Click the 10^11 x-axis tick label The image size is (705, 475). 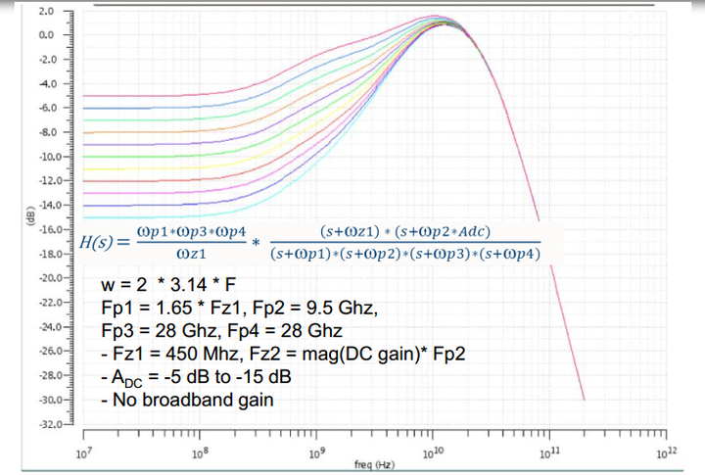pyautogui.click(x=550, y=452)
